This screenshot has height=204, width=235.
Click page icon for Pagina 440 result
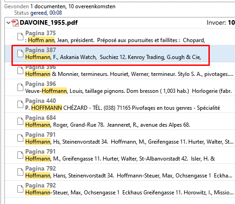tap(20, 104)
